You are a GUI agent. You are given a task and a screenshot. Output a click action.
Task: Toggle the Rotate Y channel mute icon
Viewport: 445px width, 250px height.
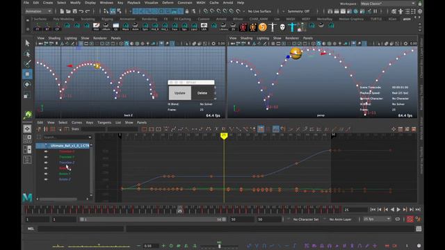click(x=46, y=174)
